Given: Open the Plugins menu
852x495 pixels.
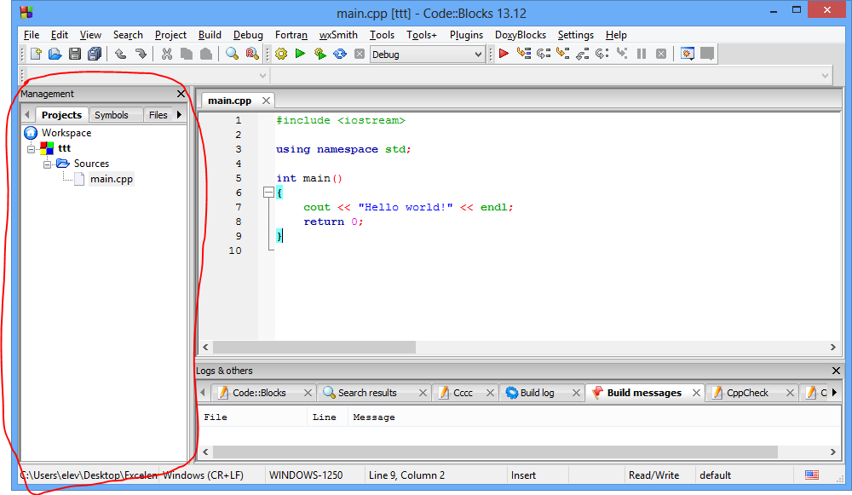Looking at the screenshot, I should pos(466,35).
